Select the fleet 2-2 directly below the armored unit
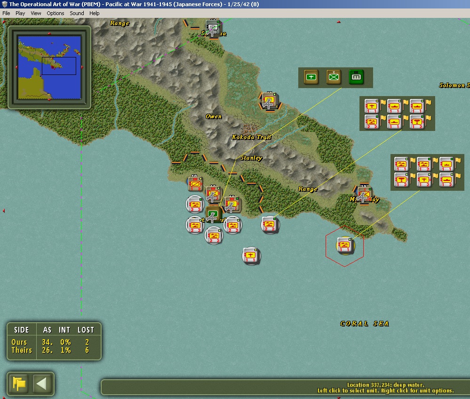 coord(195,204)
